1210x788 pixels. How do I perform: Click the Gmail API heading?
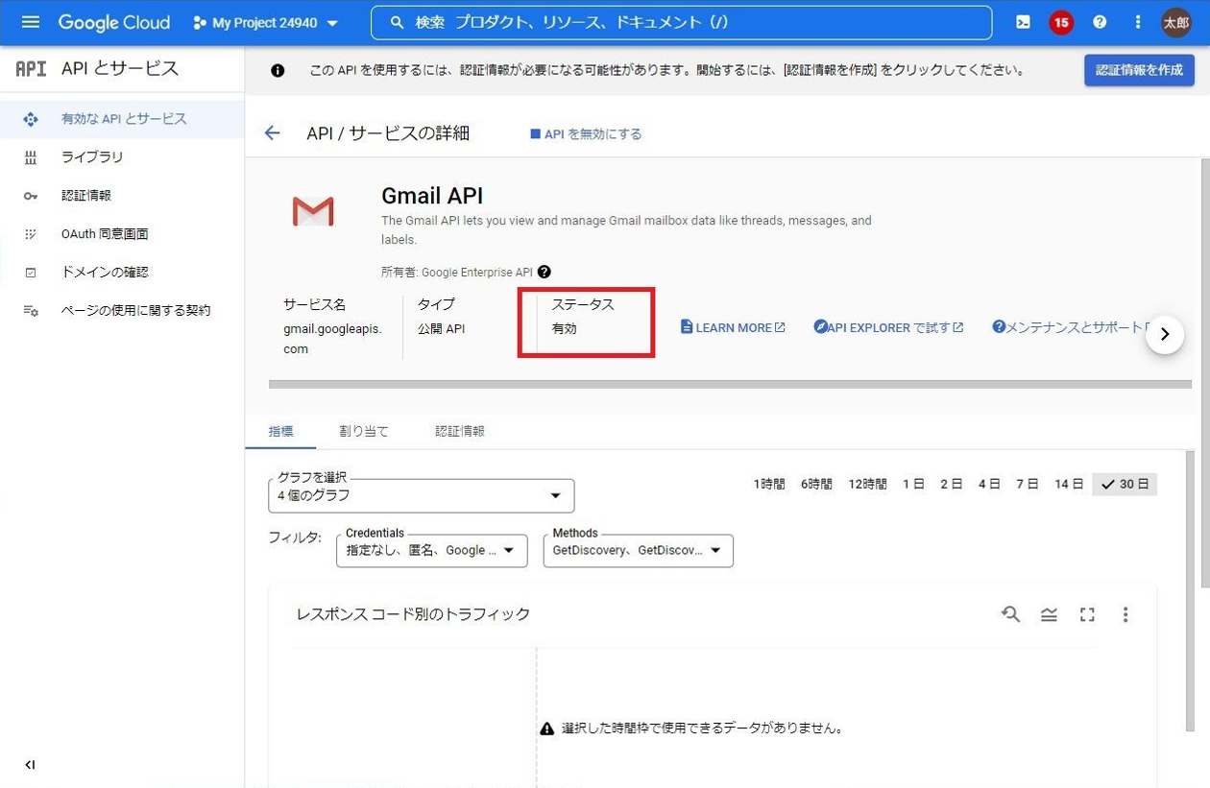[432, 196]
